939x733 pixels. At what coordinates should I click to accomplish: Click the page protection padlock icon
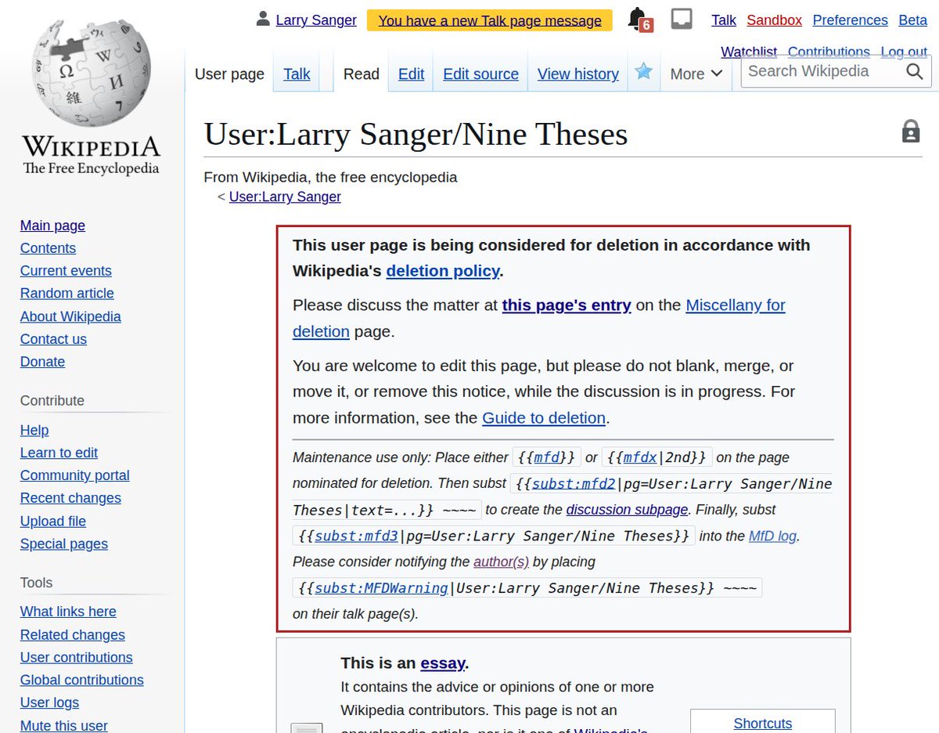point(911,132)
